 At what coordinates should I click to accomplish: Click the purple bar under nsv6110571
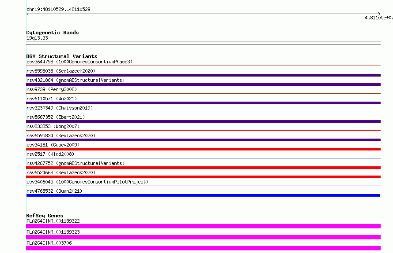pyautogui.click(x=203, y=103)
